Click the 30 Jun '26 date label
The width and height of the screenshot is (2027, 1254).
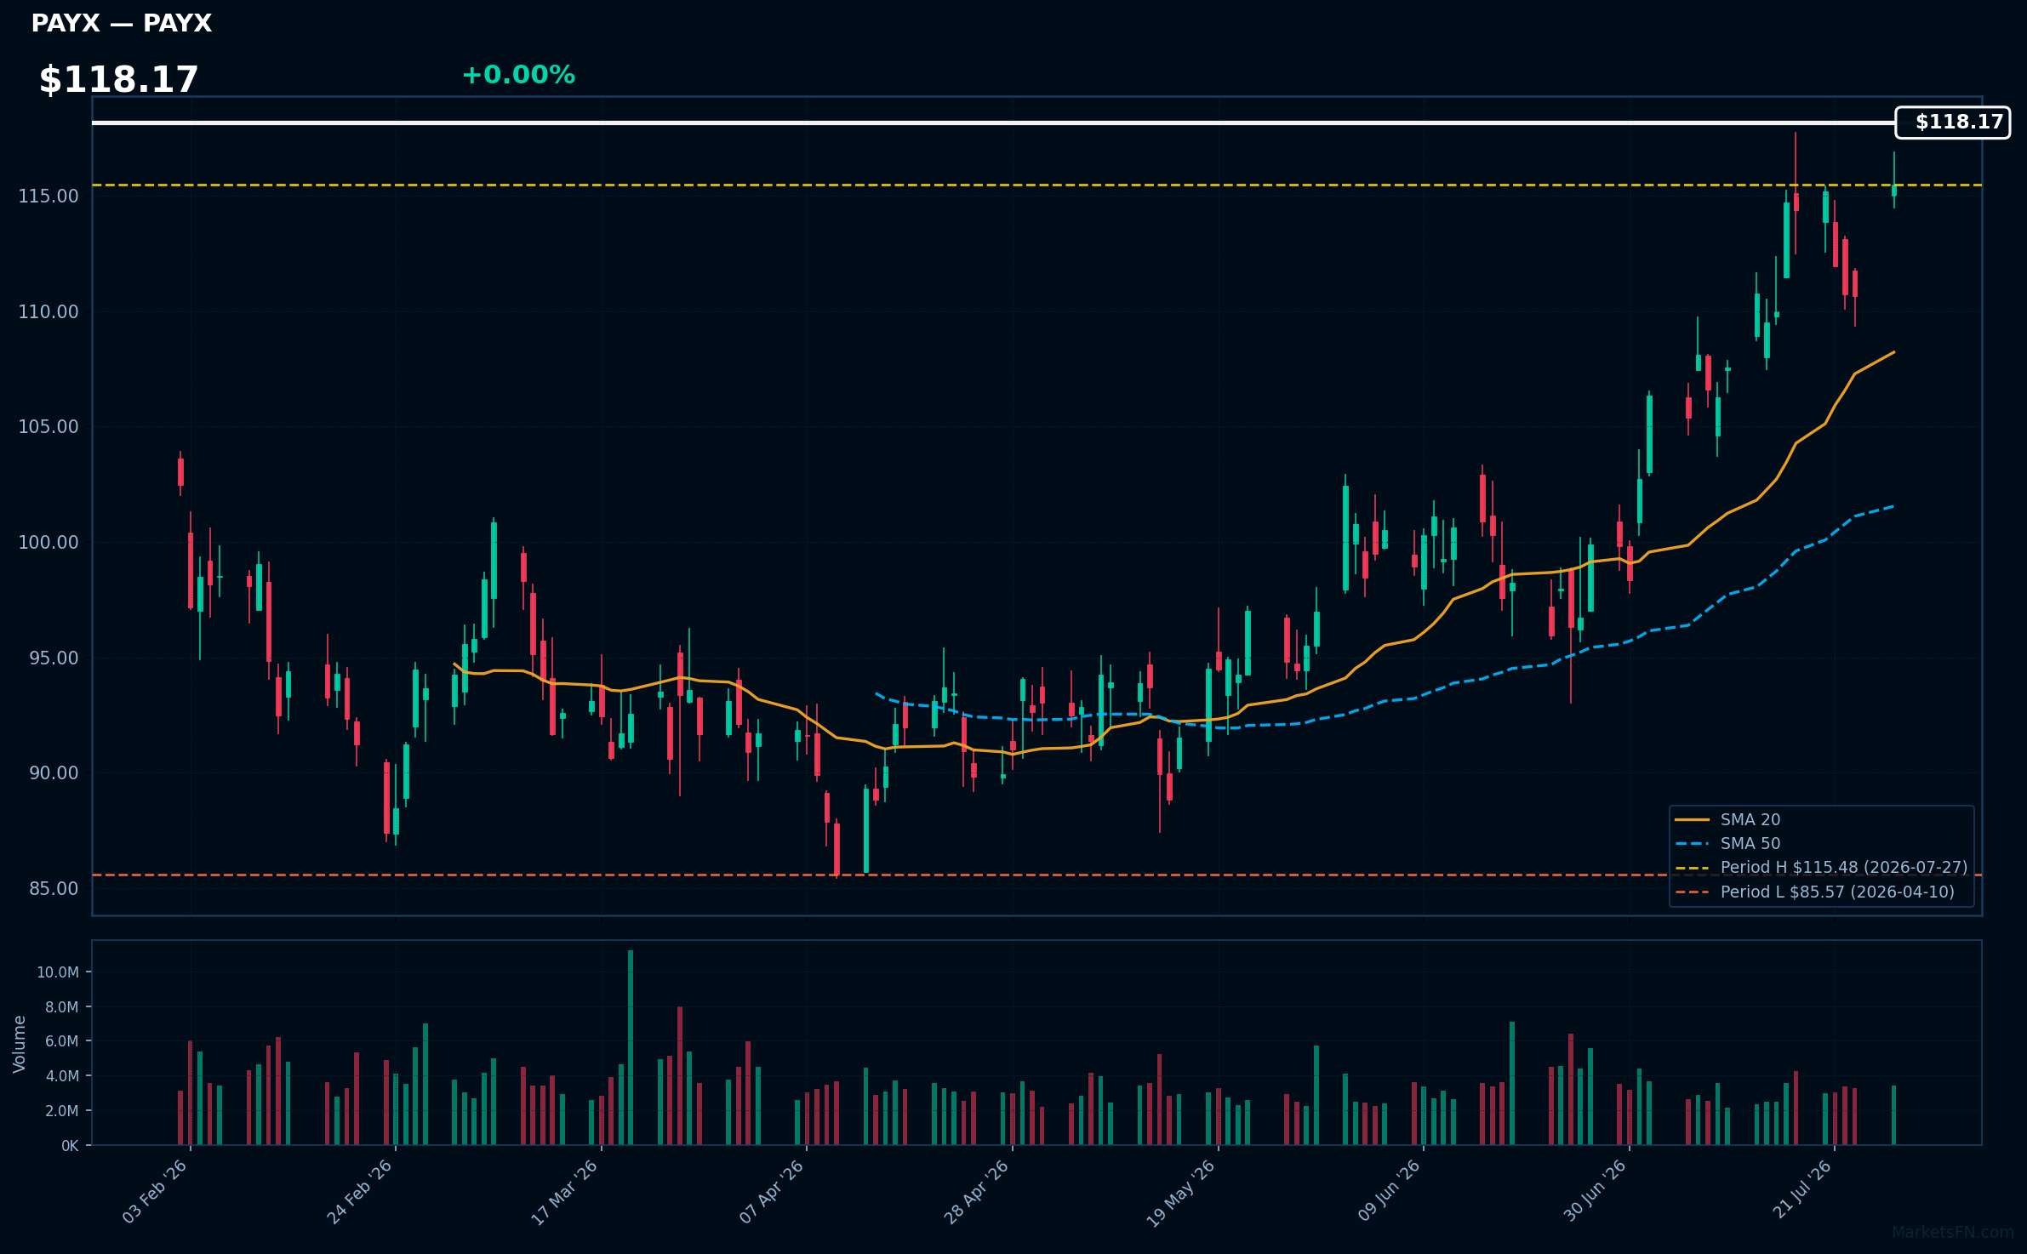(1595, 1190)
